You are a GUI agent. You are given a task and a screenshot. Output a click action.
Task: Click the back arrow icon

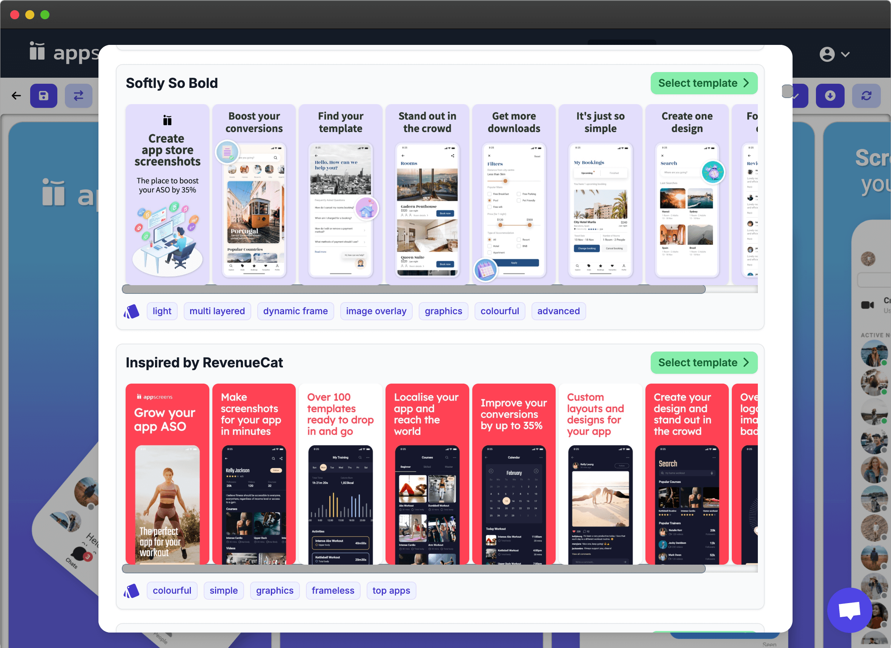tap(16, 95)
